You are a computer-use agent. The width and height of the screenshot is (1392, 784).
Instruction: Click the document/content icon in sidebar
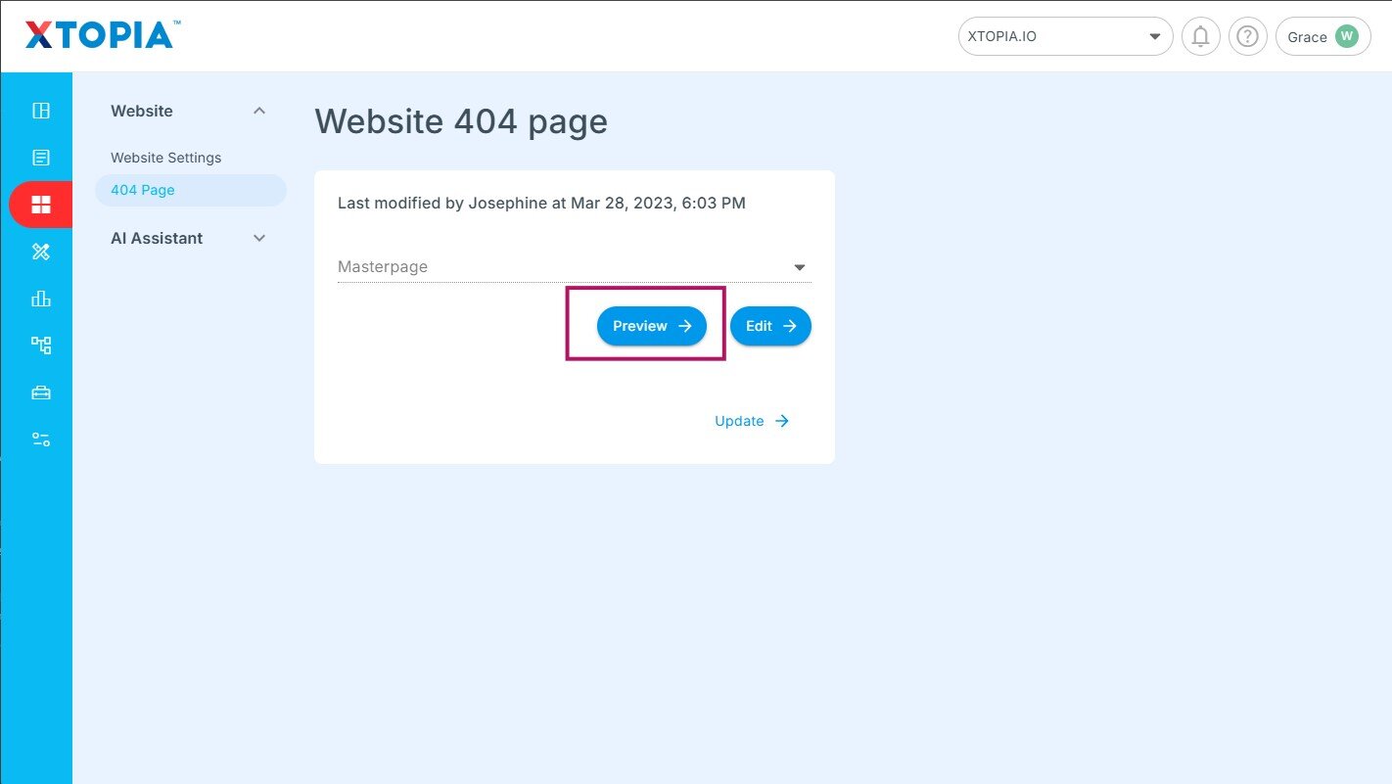click(40, 158)
